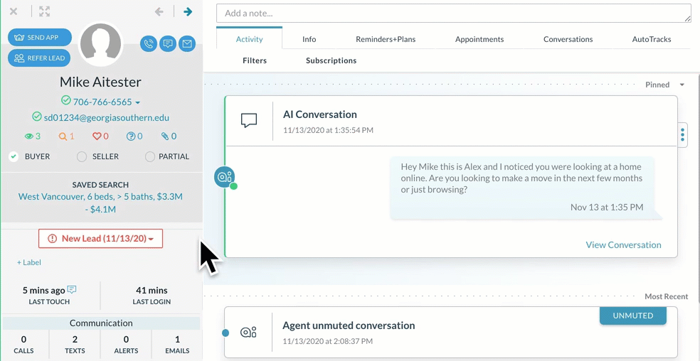Go to previous lead arrow
The height and width of the screenshot is (361, 700).
159,11
